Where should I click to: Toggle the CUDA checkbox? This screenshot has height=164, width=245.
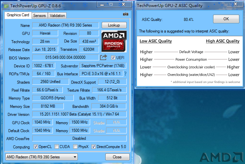57,146
